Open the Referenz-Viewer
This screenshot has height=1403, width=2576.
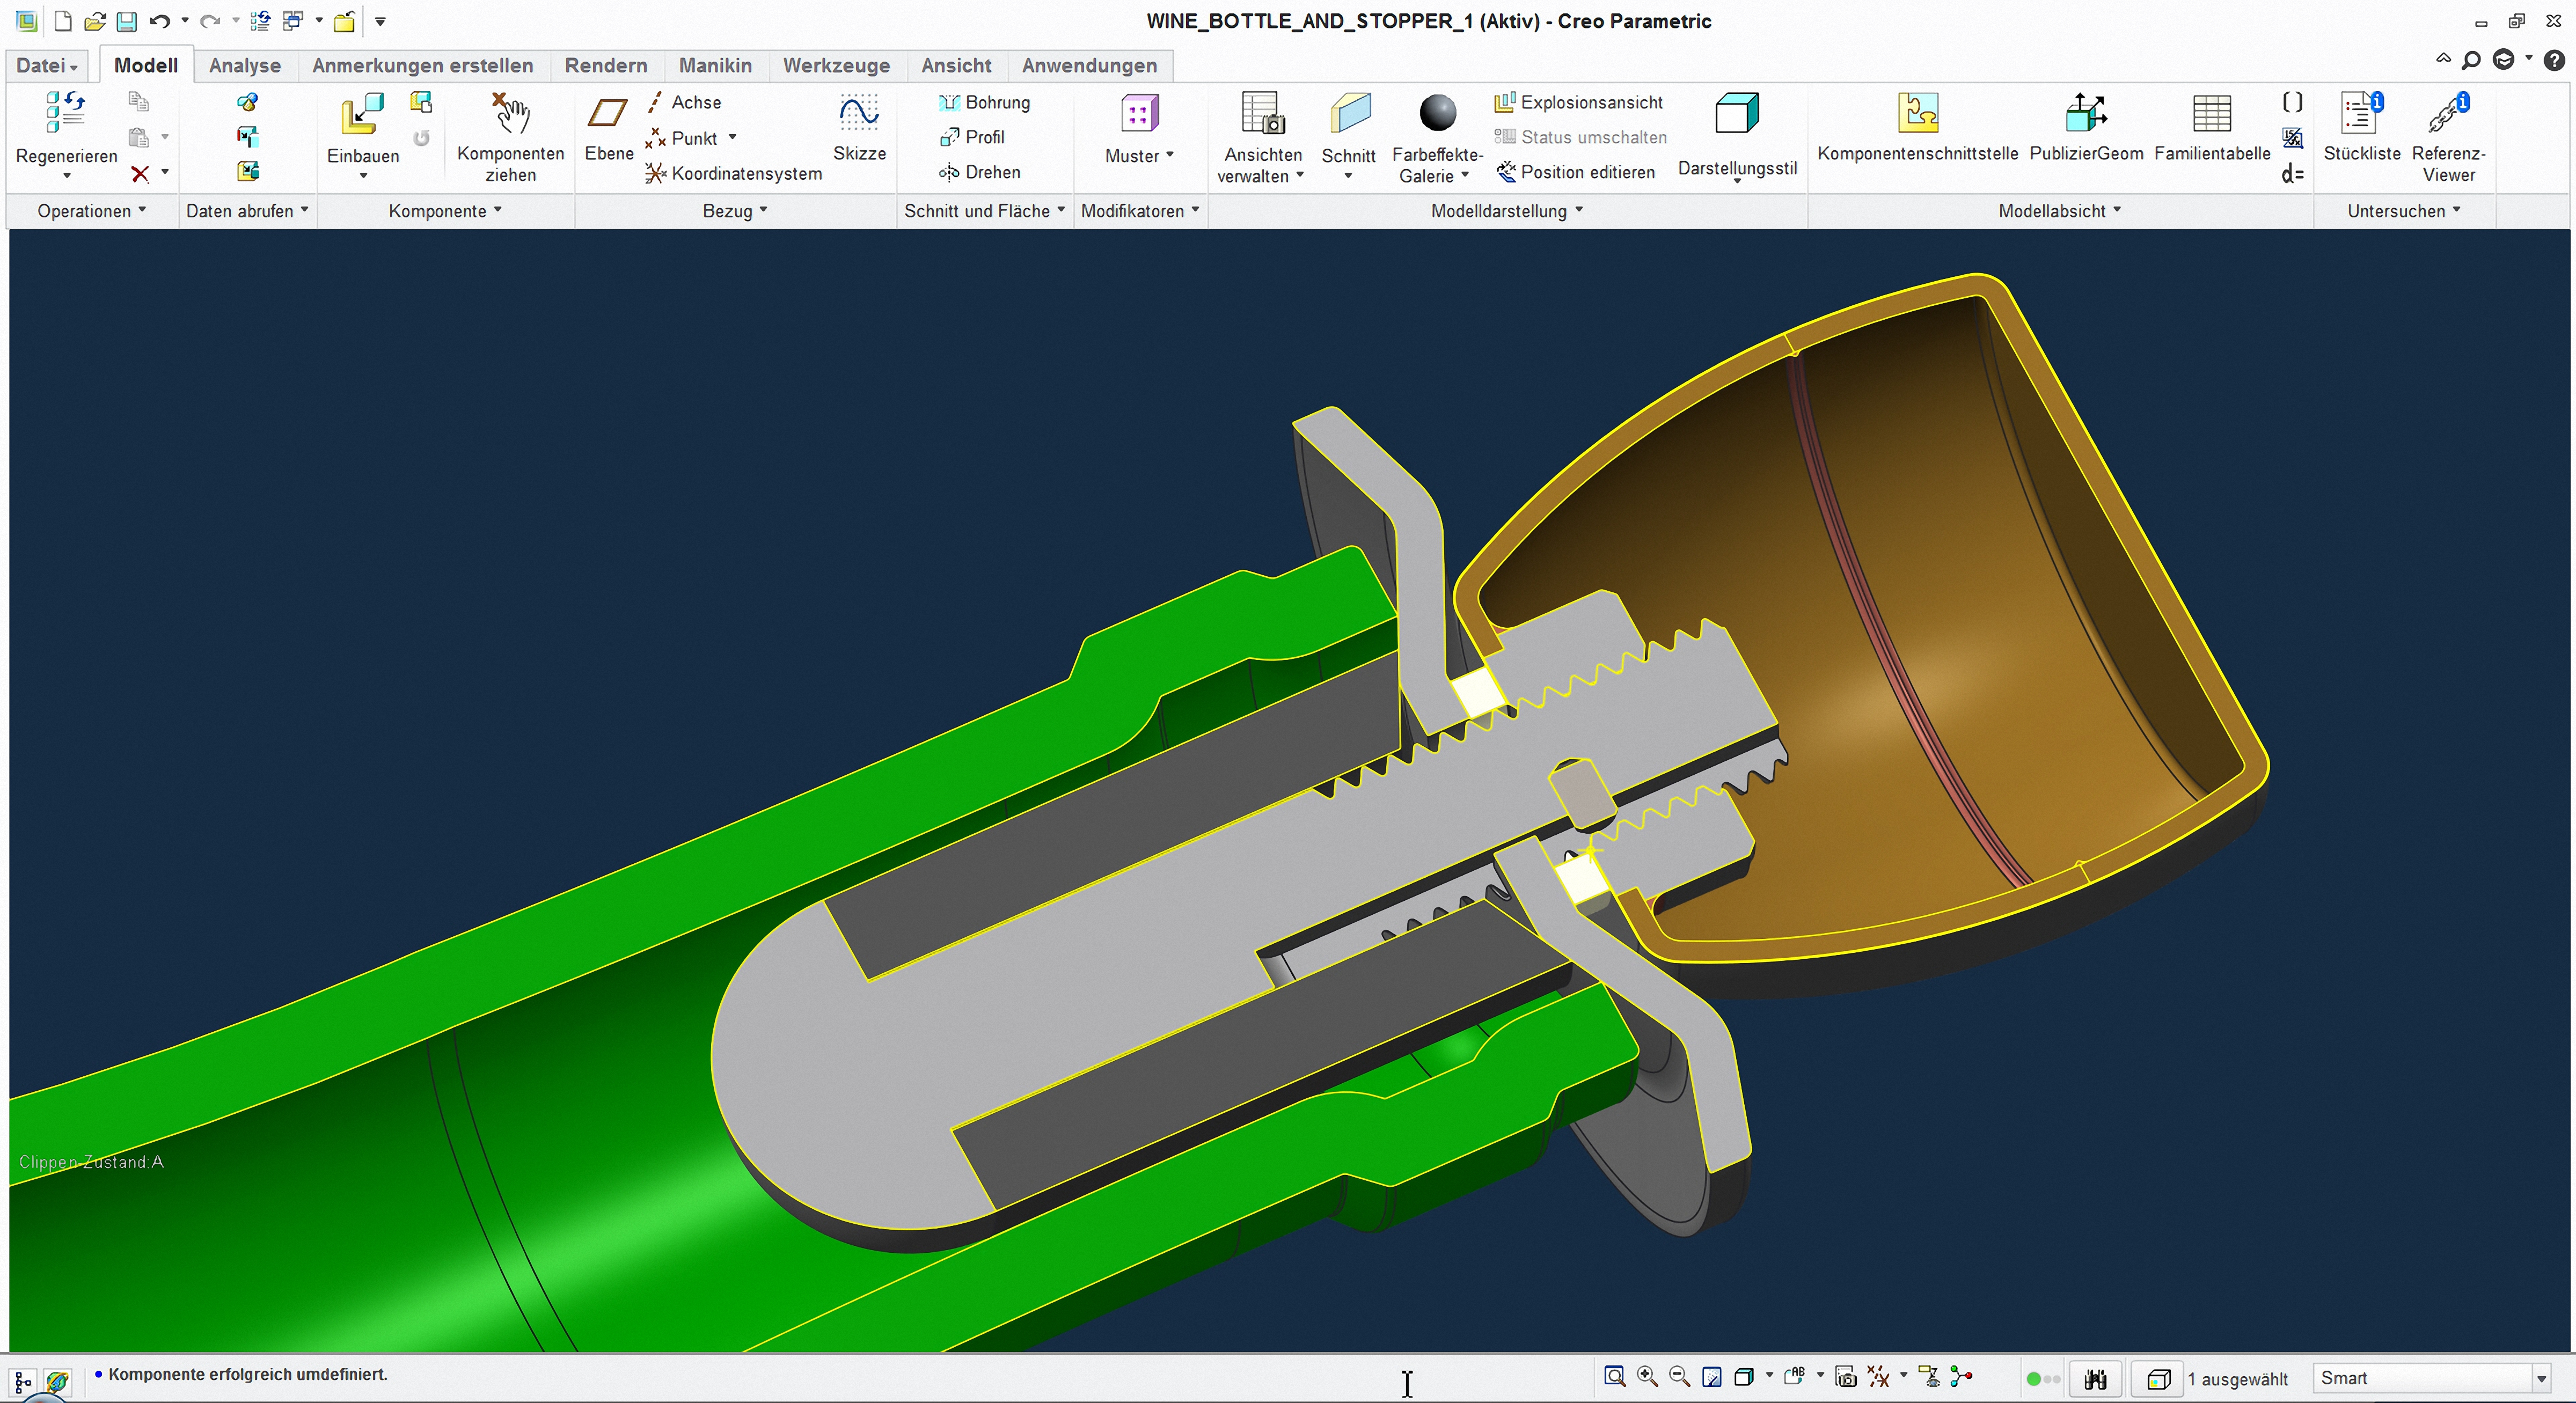click(x=2447, y=115)
